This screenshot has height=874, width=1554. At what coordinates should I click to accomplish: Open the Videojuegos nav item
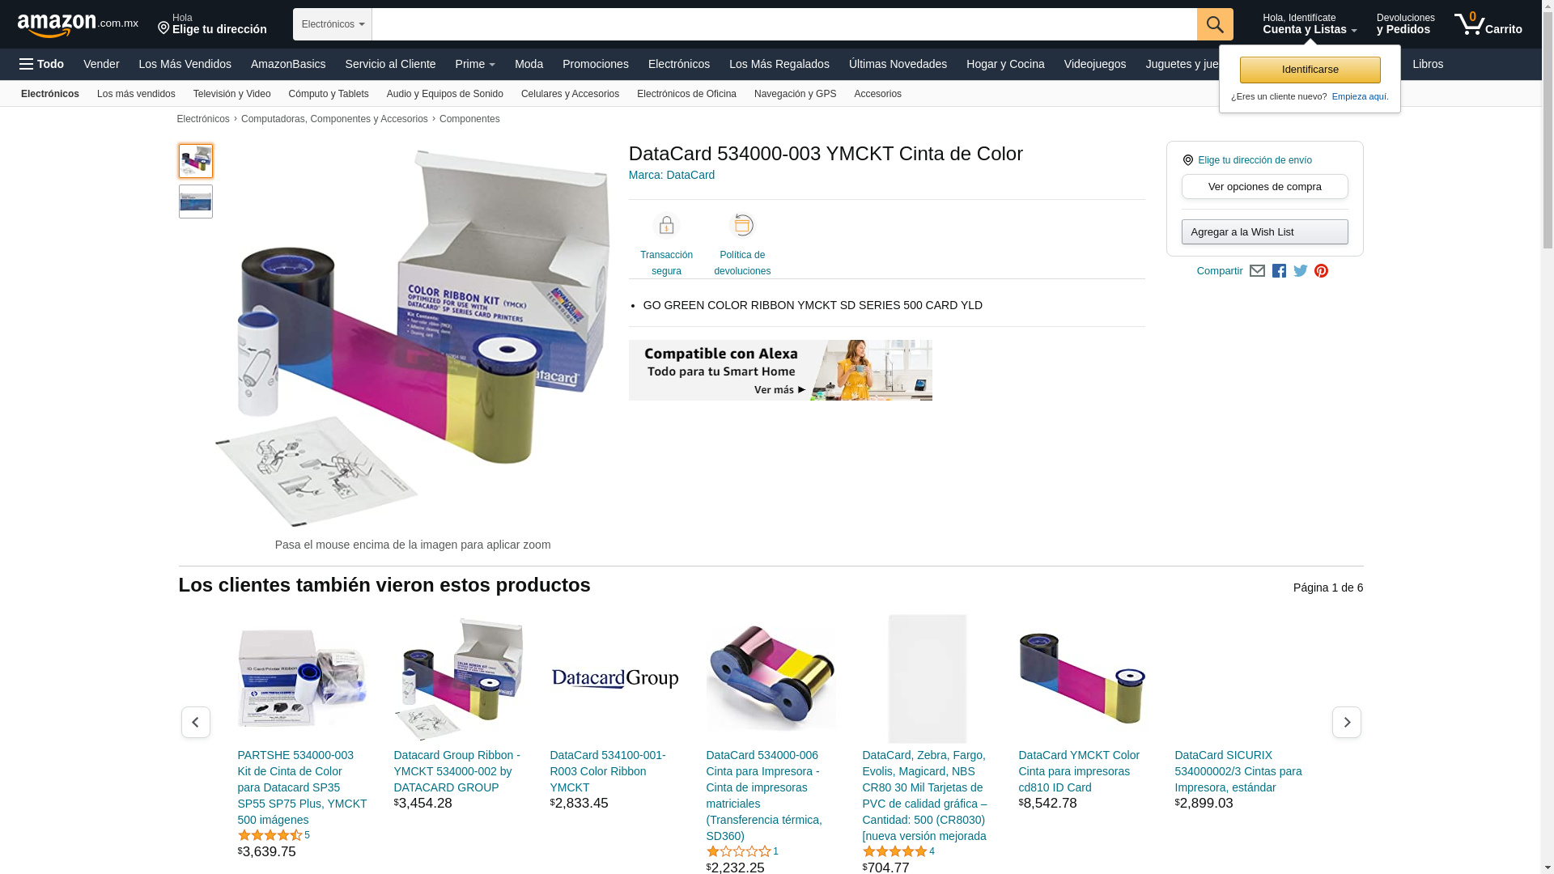[1094, 64]
